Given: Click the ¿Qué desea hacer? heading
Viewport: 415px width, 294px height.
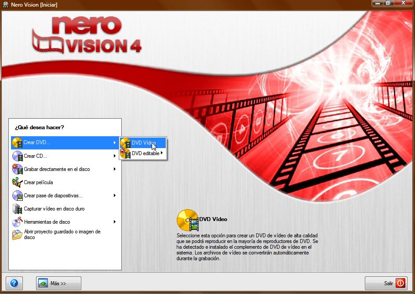Looking at the screenshot, I should tap(40, 127).
